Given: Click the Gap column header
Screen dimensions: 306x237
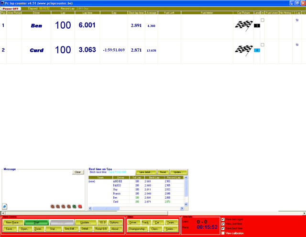Looking at the screenshot, I should (x=114, y=13).
